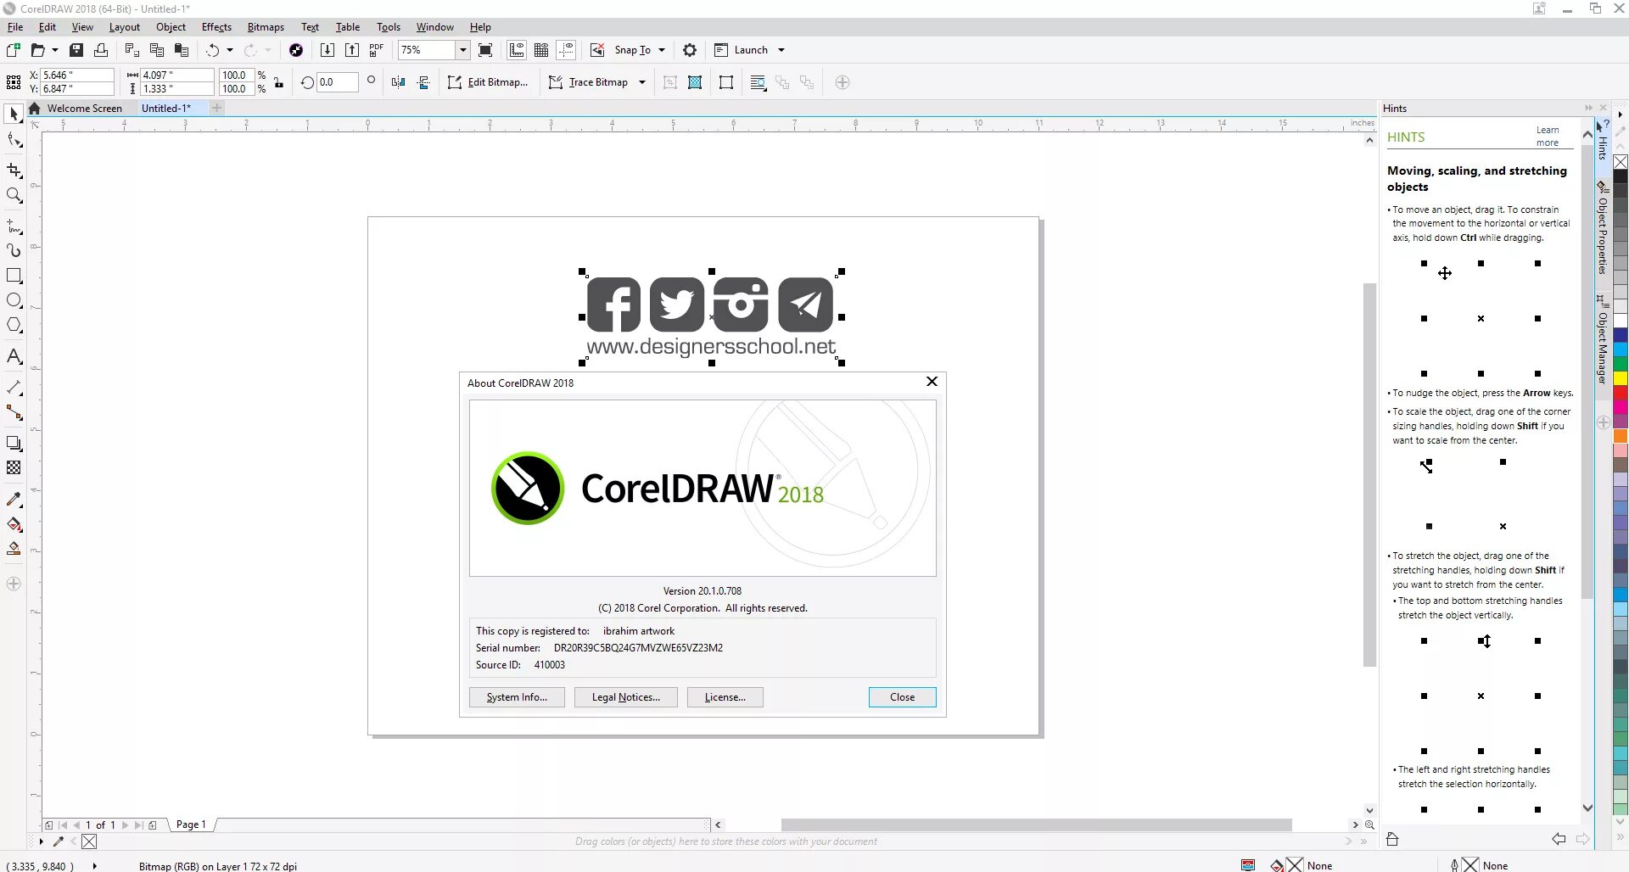
Task: Click the System Info button
Action: [x=517, y=697]
